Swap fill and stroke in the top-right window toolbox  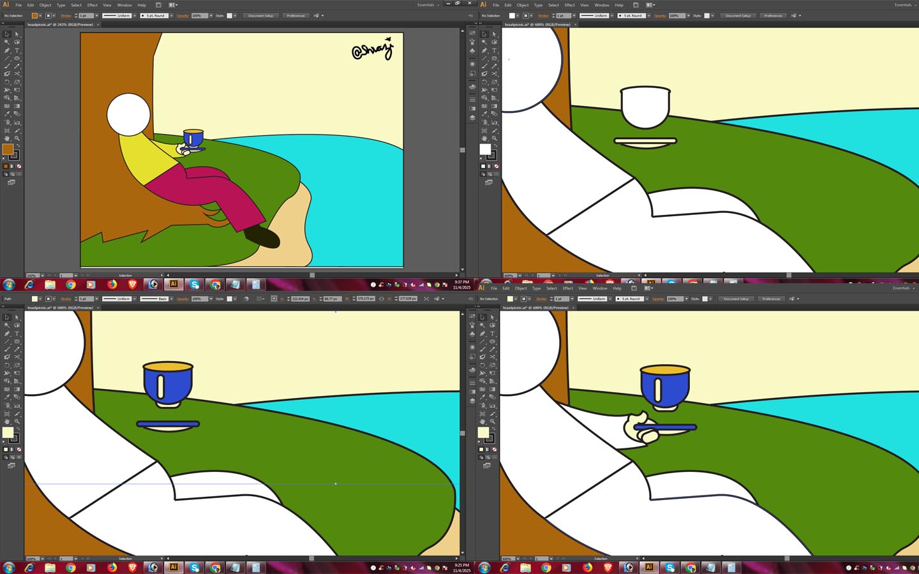[x=495, y=145]
